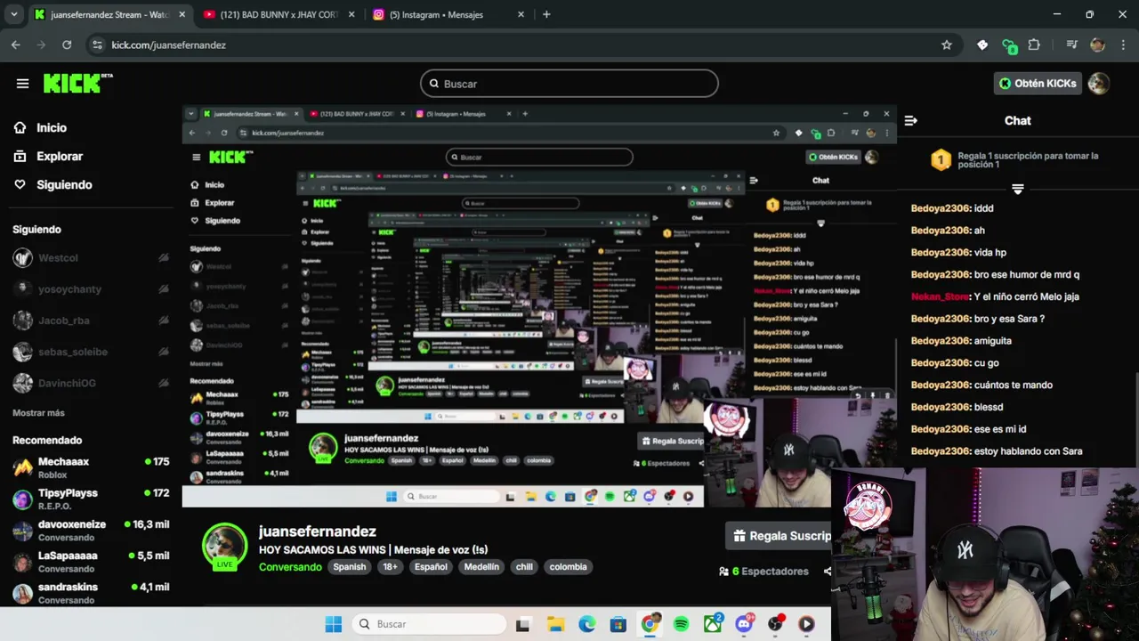Open Chrome media controls icon

click(x=1072, y=45)
